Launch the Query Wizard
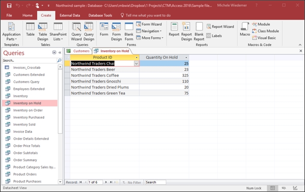Screen dimensions: 305x192 pyautogui.click(x=76, y=32)
